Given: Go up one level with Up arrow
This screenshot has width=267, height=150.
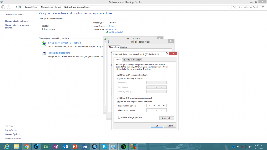Looking at the screenshot, I should point(16,7).
